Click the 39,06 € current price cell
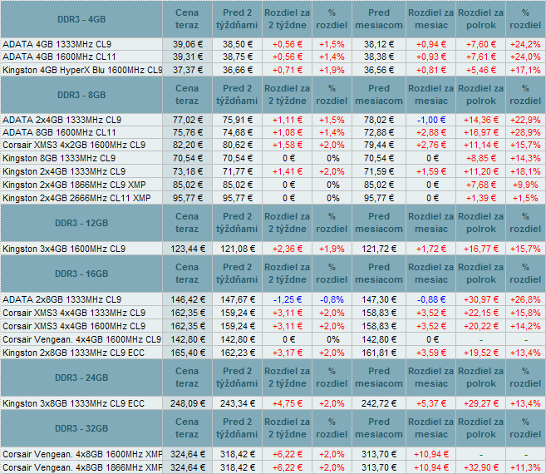The height and width of the screenshot is (474, 546). click(x=187, y=44)
